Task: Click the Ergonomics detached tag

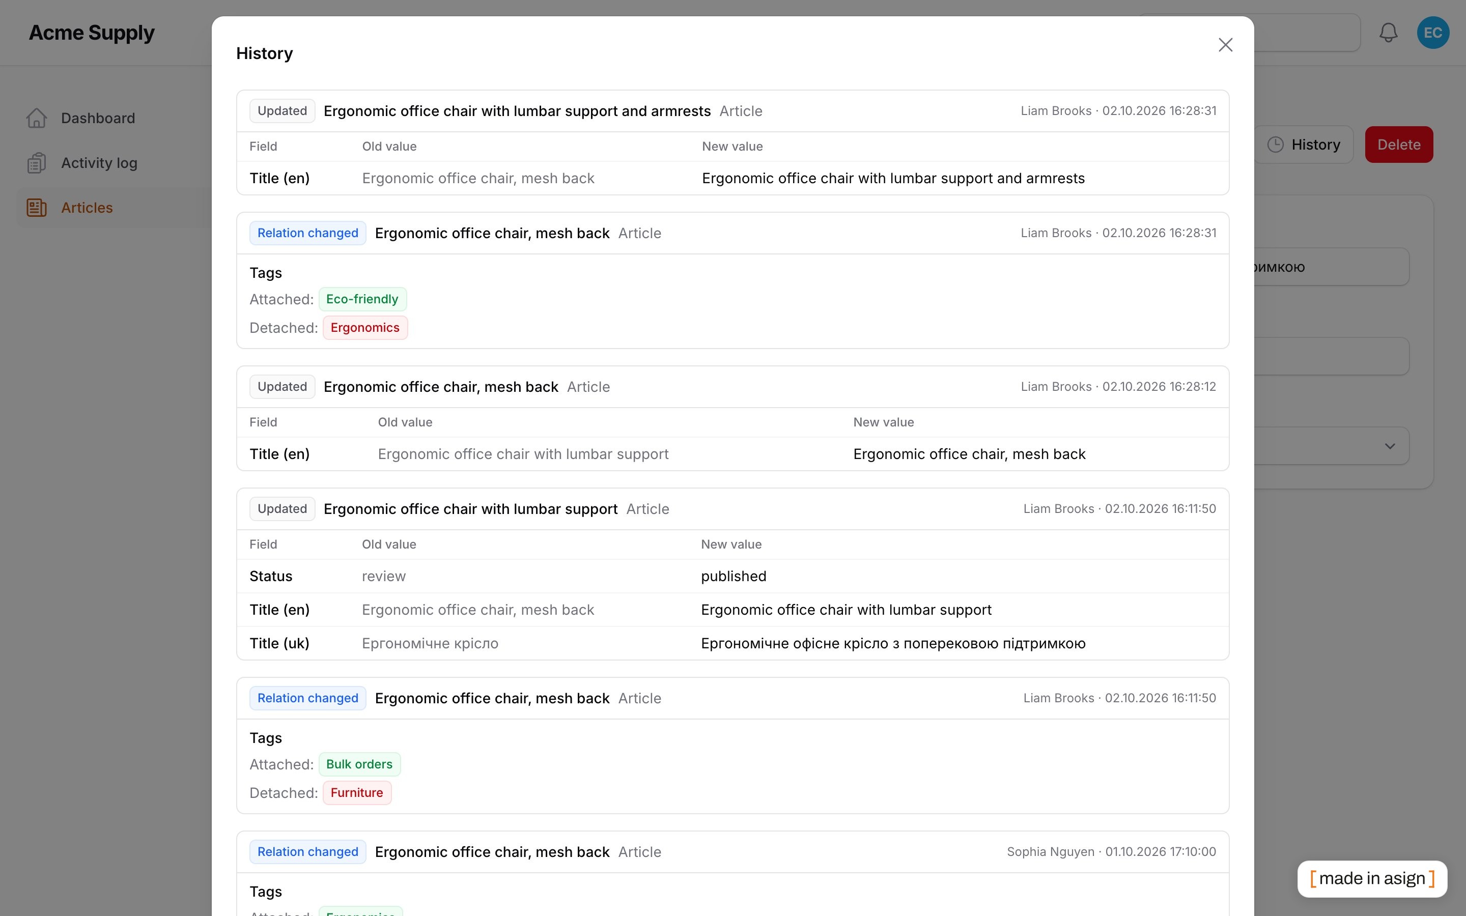Action: pyautogui.click(x=364, y=328)
